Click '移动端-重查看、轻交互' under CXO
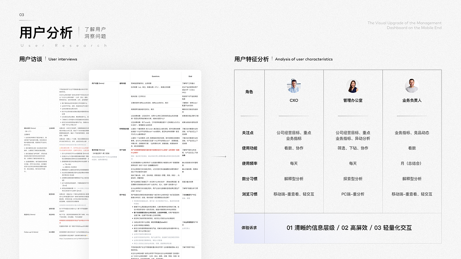Image resolution: width=461 pixels, height=259 pixels. coord(294,194)
